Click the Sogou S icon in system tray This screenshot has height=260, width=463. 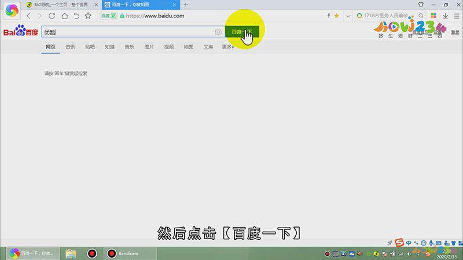click(428, 254)
